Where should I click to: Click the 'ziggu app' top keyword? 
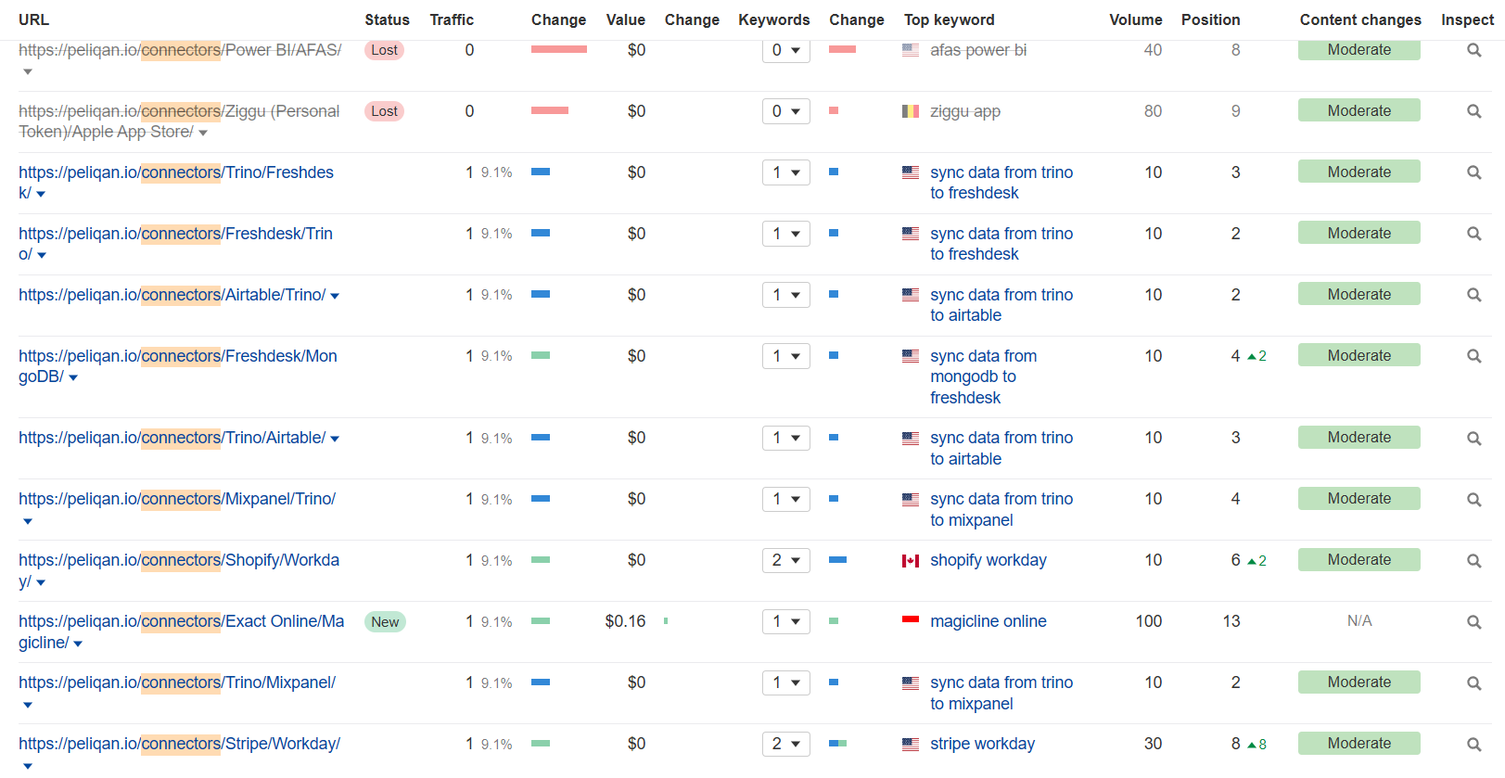click(x=965, y=111)
